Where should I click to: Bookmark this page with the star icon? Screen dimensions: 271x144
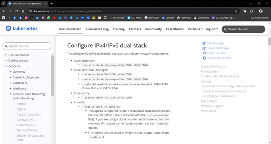pos(236,11)
